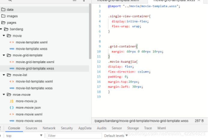Click the bandang folder icon
208x139 pixels.
tap(6, 29)
